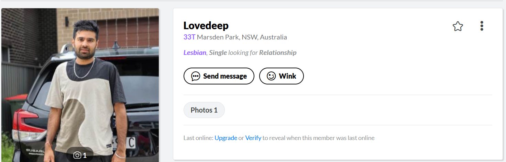Send message to Lovedeep

click(219, 76)
